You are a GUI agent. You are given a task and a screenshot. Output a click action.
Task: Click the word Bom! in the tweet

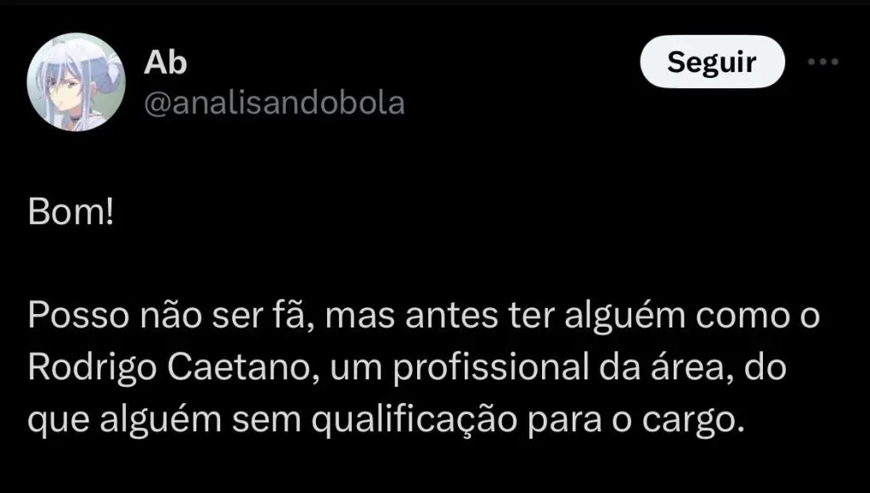tap(71, 213)
